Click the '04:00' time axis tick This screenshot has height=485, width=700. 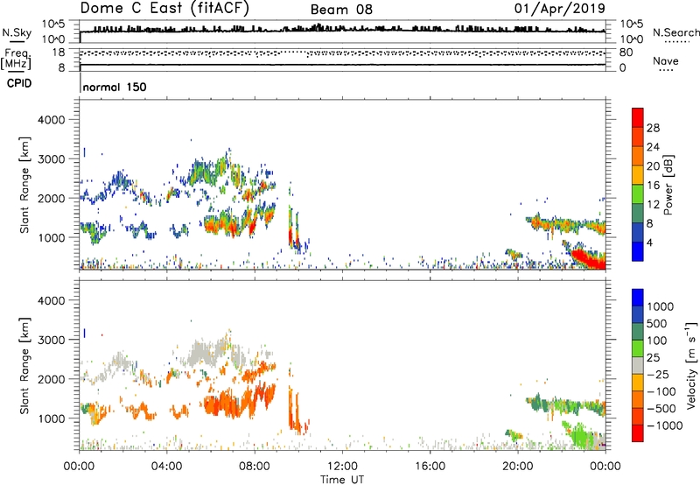pos(166,467)
